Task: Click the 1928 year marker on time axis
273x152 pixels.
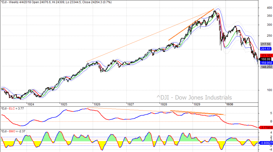Action: pos(164,104)
